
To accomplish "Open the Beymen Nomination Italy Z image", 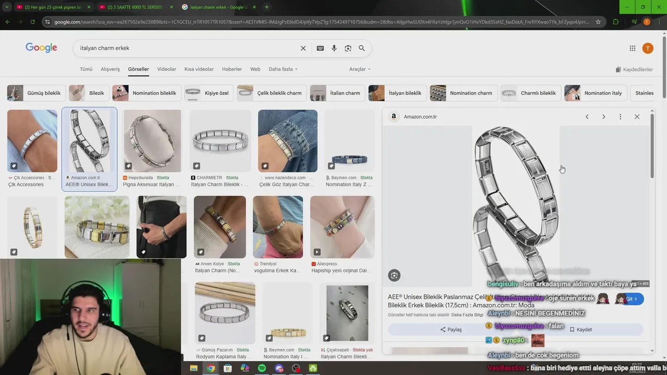I will pyautogui.click(x=349, y=141).
